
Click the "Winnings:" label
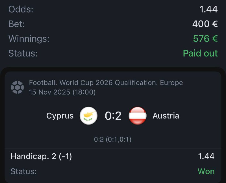(29, 38)
